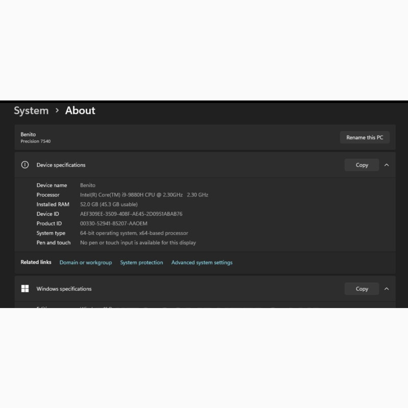Copy the Windows specifications
Screen dimensions: 408x408
[362, 289]
